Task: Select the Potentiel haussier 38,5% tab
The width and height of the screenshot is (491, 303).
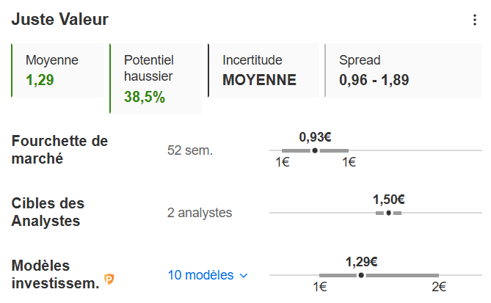Action: click(156, 79)
